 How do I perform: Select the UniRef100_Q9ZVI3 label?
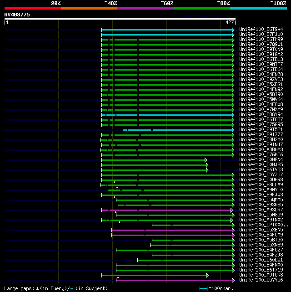[x=261, y=80]
